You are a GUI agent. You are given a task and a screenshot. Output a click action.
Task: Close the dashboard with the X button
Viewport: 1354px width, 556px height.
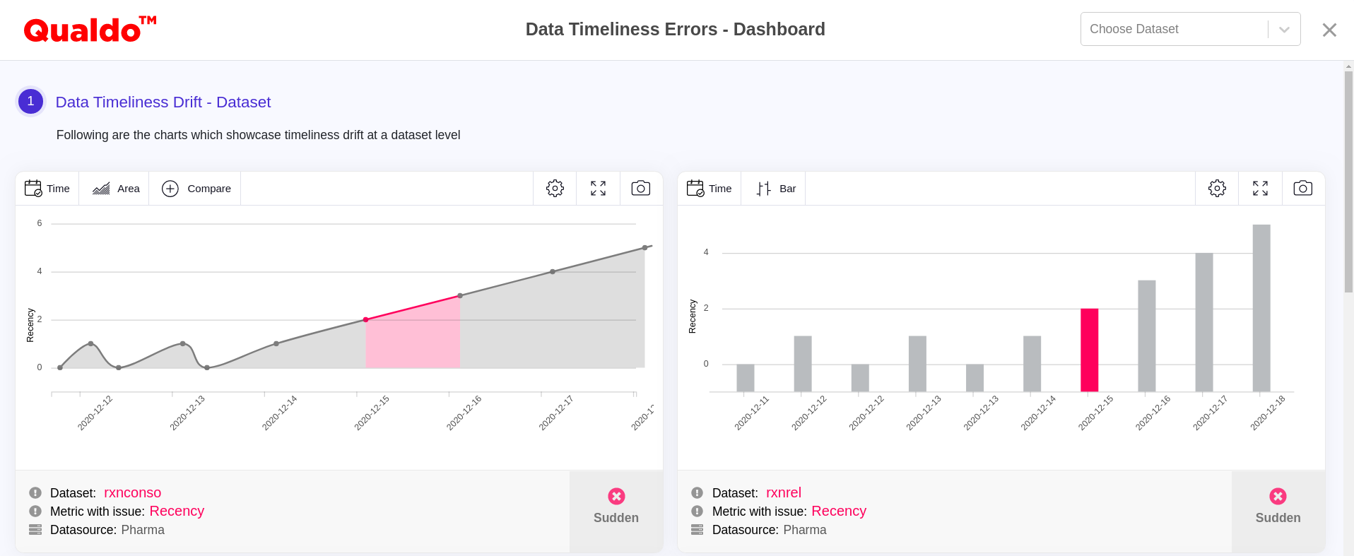(1329, 30)
